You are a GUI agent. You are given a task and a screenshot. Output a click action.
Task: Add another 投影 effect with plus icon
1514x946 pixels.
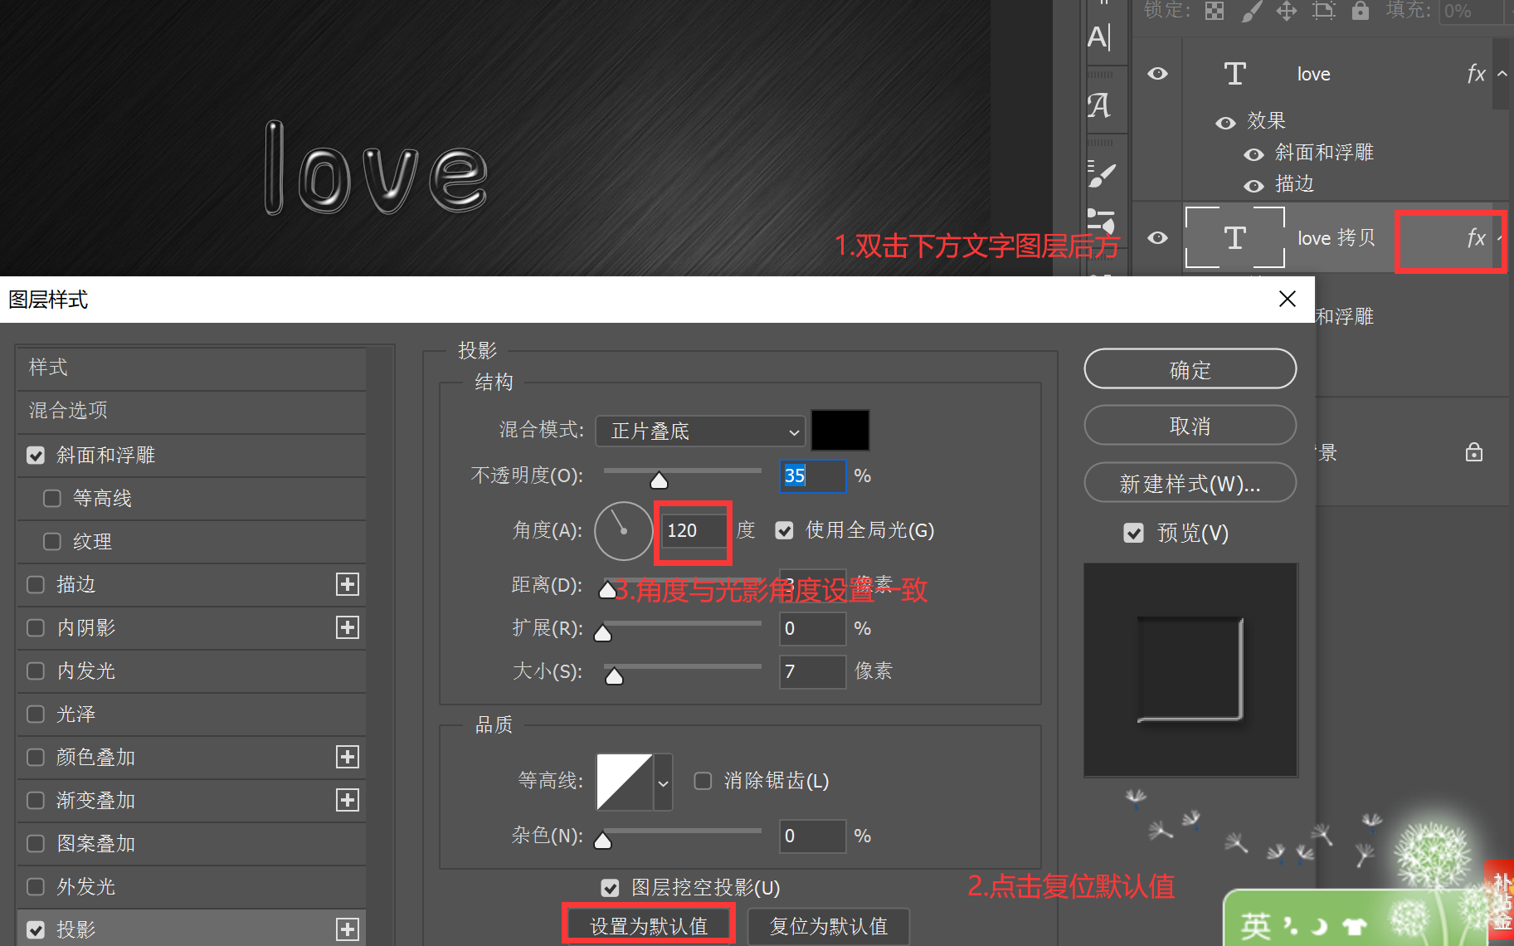click(348, 929)
